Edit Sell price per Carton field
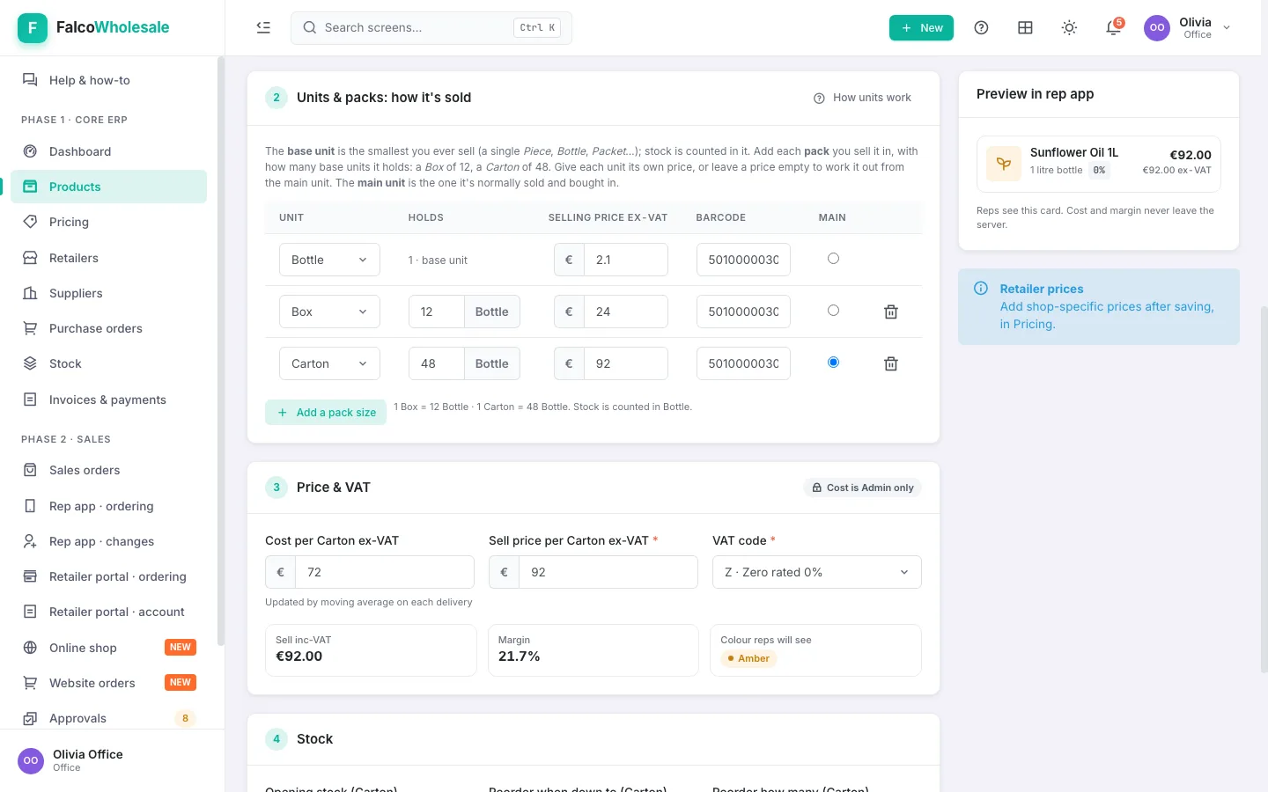The image size is (1268, 792). pos(608,572)
